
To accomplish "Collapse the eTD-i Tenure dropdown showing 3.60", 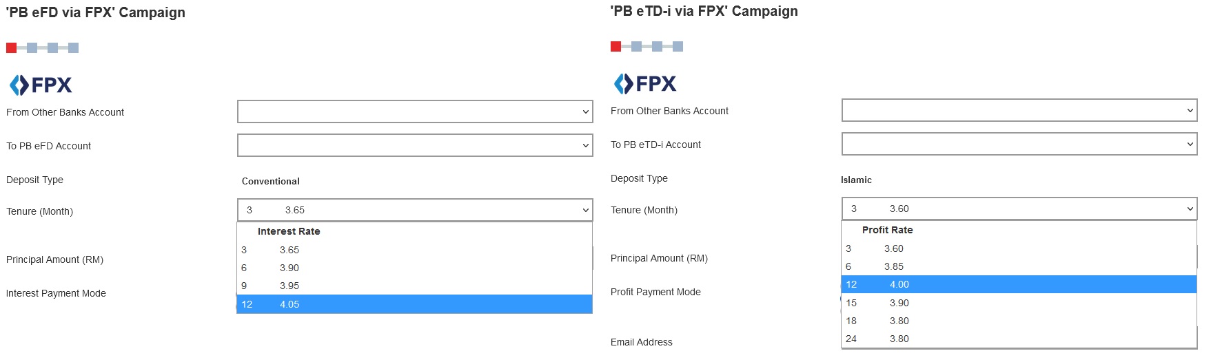I will [1019, 209].
